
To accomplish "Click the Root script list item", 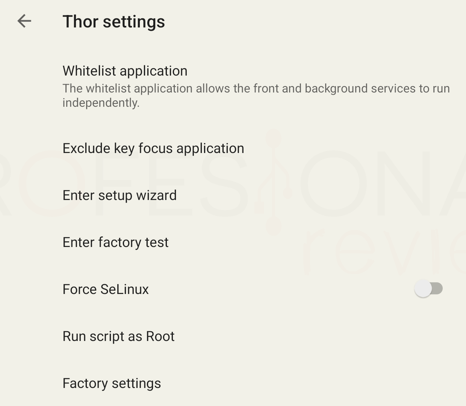I will point(233,336).
